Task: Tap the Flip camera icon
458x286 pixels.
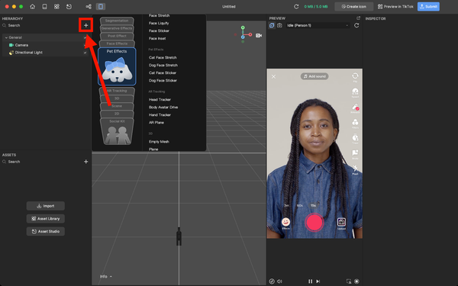Action: click(355, 76)
